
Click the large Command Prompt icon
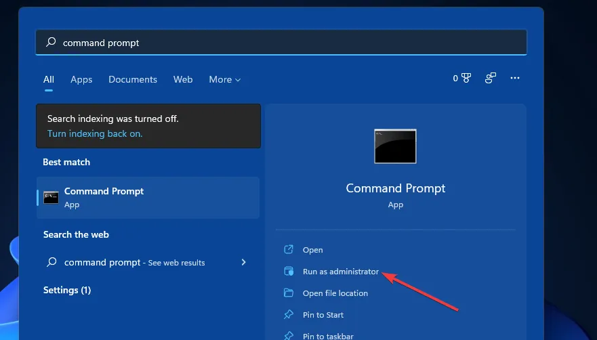(x=395, y=146)
